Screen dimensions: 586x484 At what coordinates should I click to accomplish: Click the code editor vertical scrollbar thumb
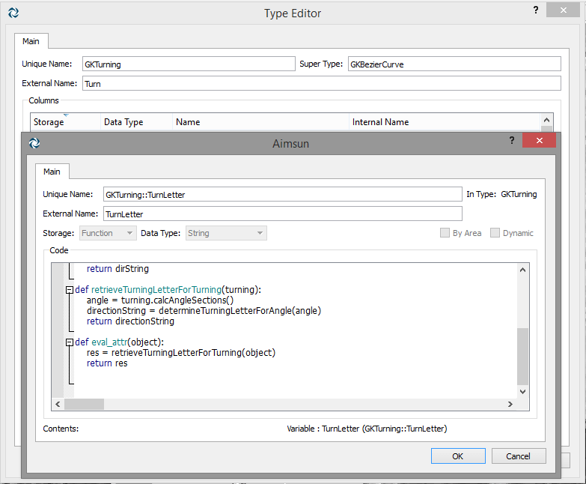point(522,356)
